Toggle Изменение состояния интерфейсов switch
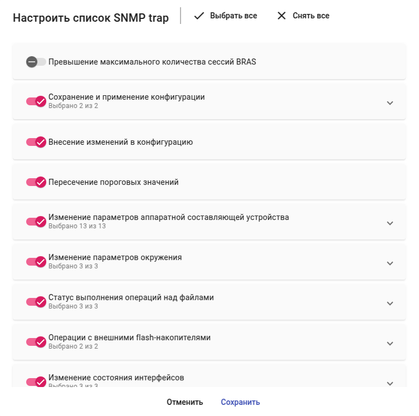The width and height of the screenshot is (419, 416). point(36,381)
